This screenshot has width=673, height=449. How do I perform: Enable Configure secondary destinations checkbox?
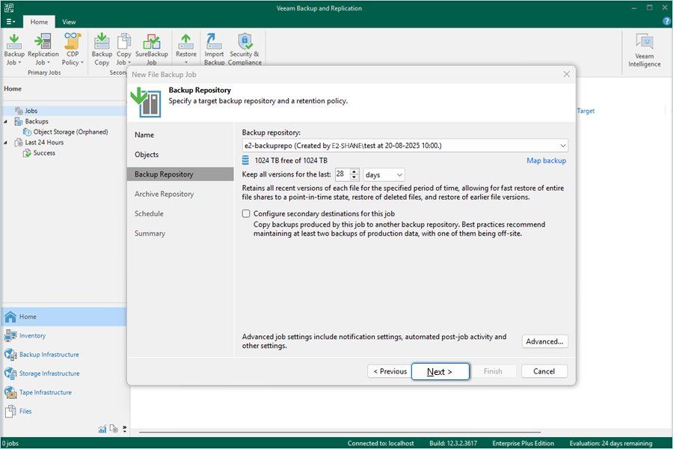tap(246, 213)
